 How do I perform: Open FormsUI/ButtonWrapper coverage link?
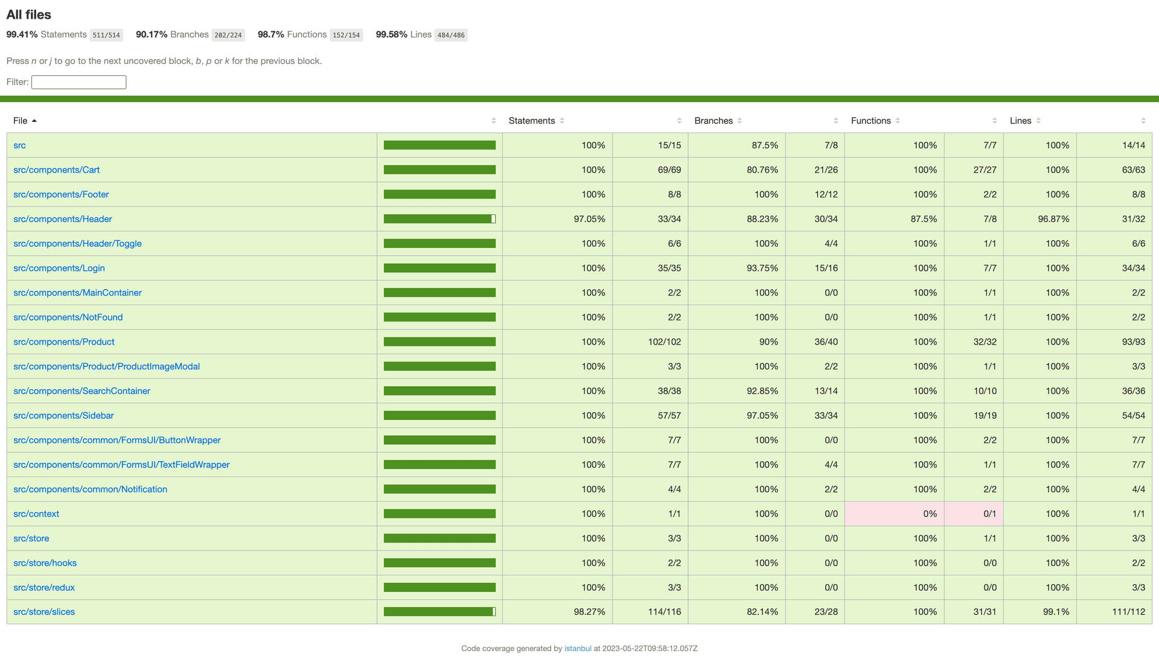pos(117,440)
